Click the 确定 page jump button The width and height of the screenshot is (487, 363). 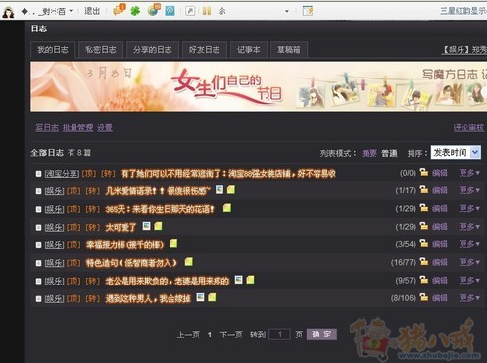(x=321, y=335)
